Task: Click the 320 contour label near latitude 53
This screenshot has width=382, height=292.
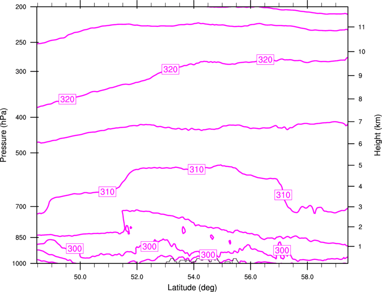Action: coord(170,70)
